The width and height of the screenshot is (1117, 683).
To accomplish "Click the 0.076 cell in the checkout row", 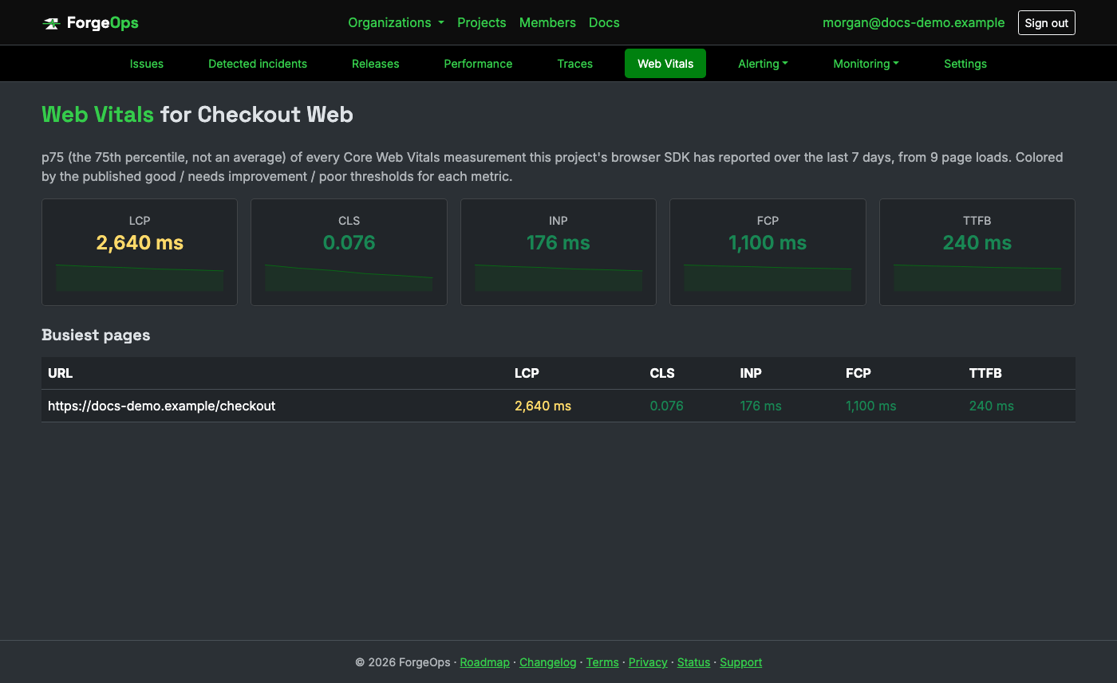I will tap(666, 406).
